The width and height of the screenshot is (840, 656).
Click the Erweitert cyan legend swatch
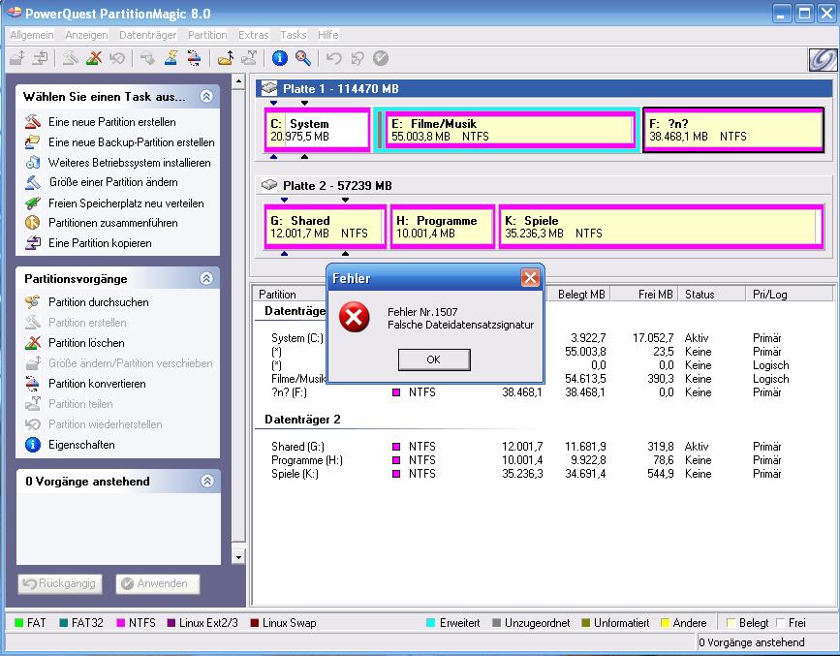pyautogui.click(x=430, y=623)
